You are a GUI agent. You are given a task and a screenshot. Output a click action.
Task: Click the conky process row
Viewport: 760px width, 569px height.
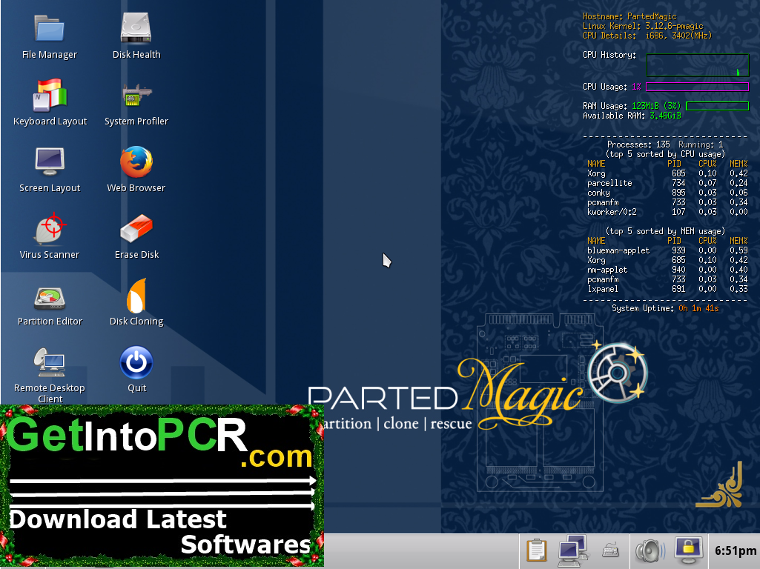[x=667, y=193]
